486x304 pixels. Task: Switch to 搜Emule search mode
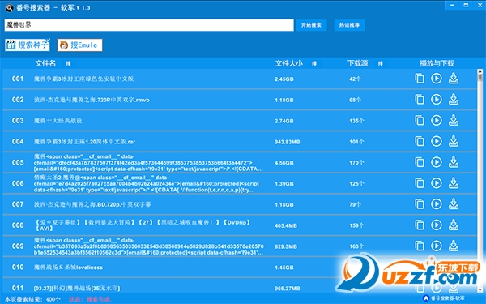pos(79,45)
